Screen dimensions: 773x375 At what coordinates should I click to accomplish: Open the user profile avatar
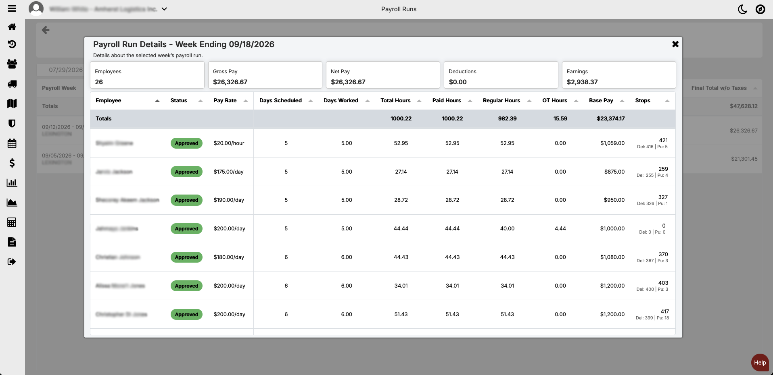(x=36, y=8)
